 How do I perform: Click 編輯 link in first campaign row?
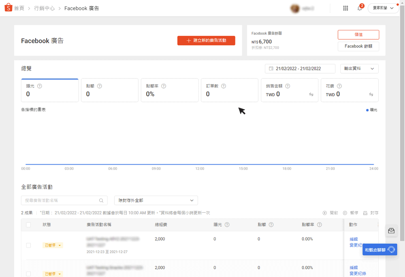[354, 239]
